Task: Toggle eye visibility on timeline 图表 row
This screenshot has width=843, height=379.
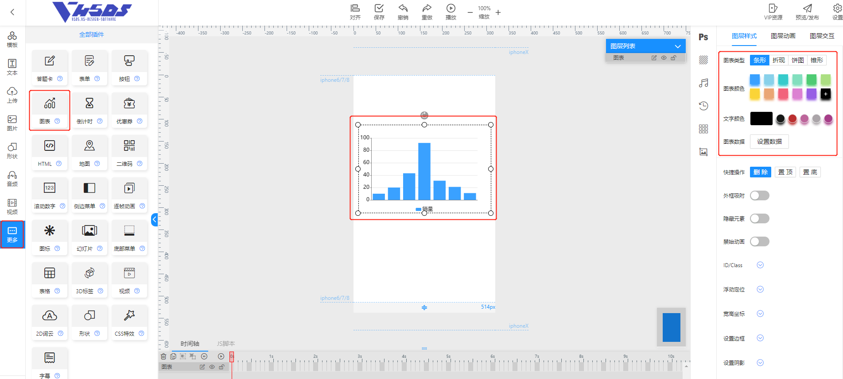Action: pyautogui.click(x=212, y=367)
